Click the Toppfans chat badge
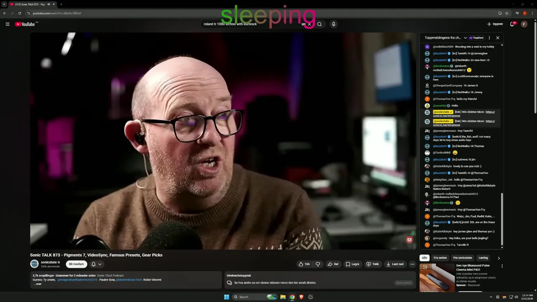 [x=477, y=38]
